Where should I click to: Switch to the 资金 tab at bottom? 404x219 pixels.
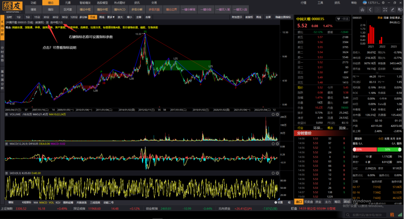pyautogui.click(x=319, y=202)
